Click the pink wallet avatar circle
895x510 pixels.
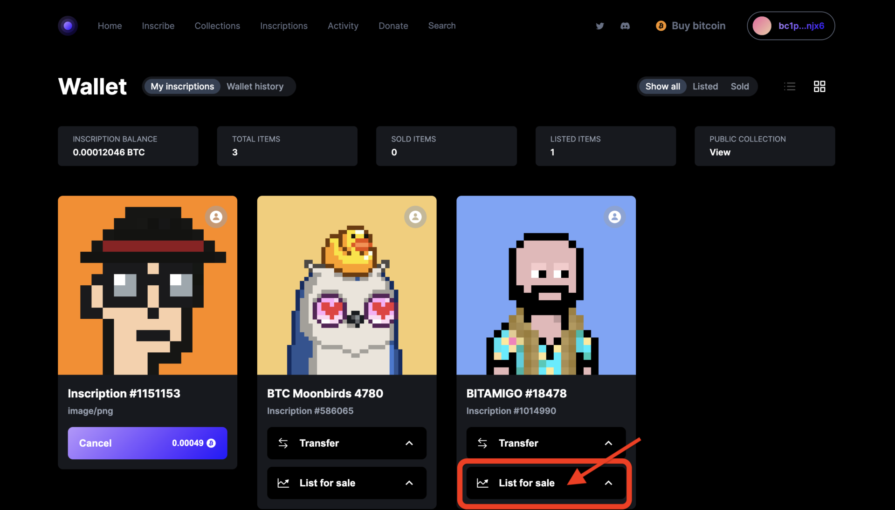tap(762, 26)
